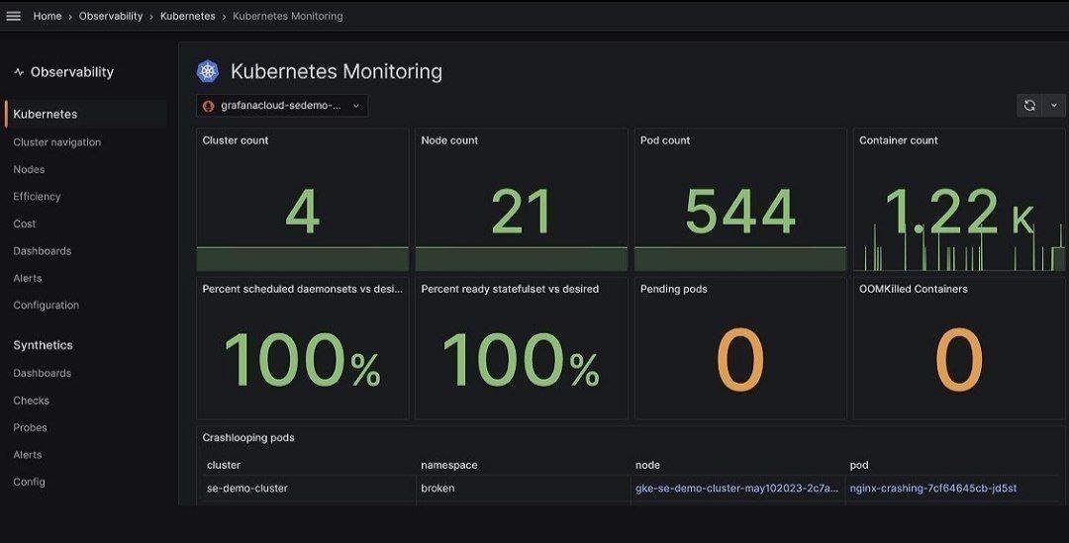This screenshot has width=1069, height=543.
Task: Click Kubernetes Monitoring breadcrumb
Action: point(288,16)
